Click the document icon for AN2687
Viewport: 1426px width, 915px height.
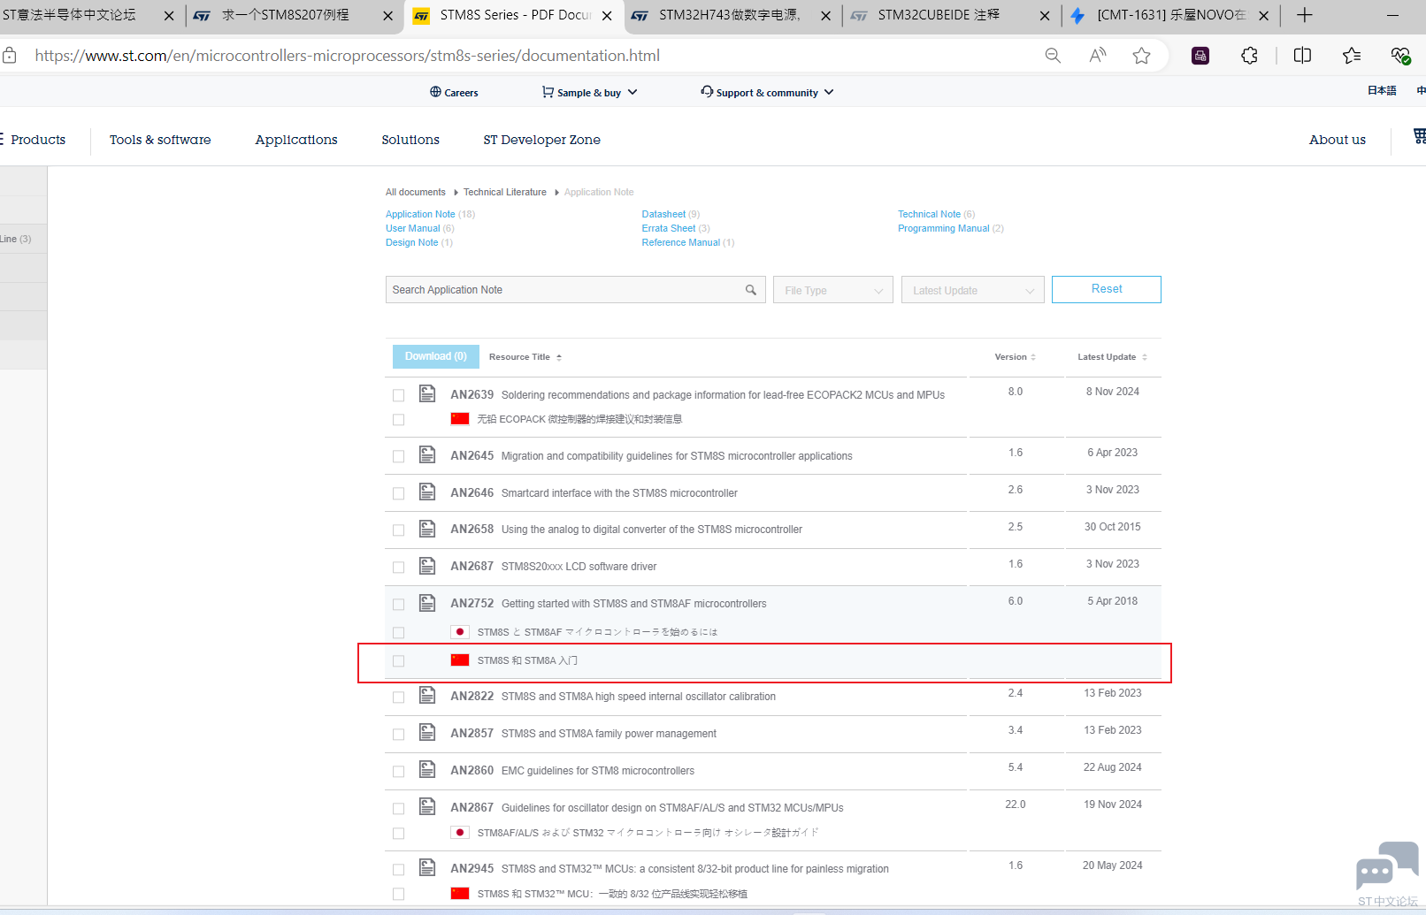427,566
